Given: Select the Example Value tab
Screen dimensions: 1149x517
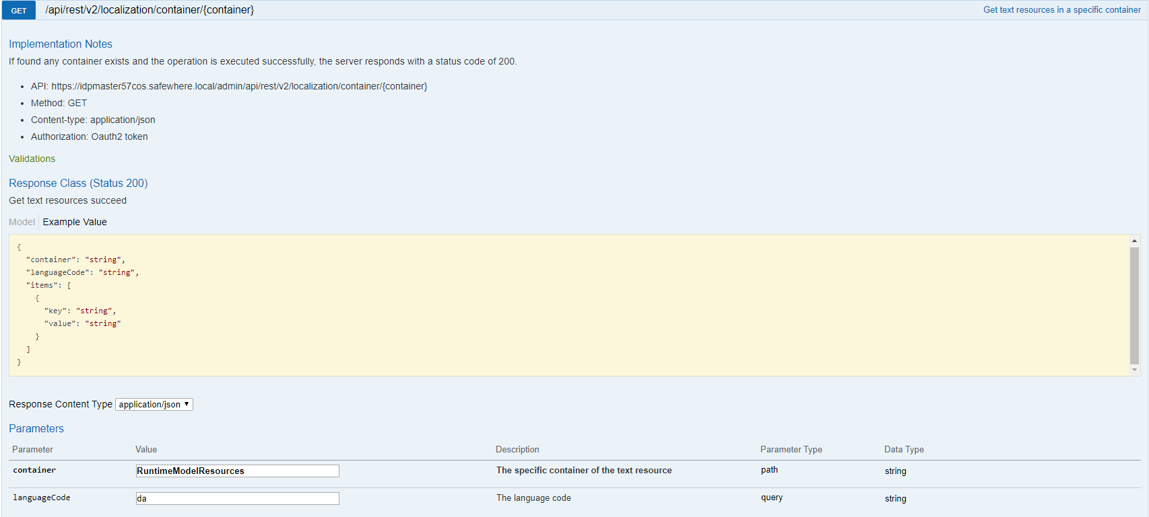Looking at the screenshot, I should tap(75, 222).
